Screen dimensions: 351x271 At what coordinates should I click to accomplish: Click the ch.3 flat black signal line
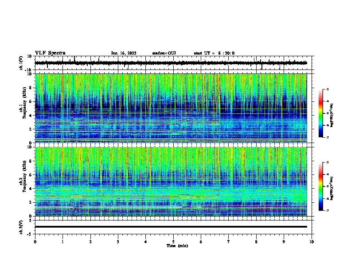coord(171,227)
